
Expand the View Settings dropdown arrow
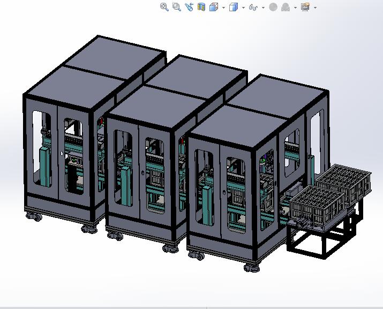(x=315, y=7)
